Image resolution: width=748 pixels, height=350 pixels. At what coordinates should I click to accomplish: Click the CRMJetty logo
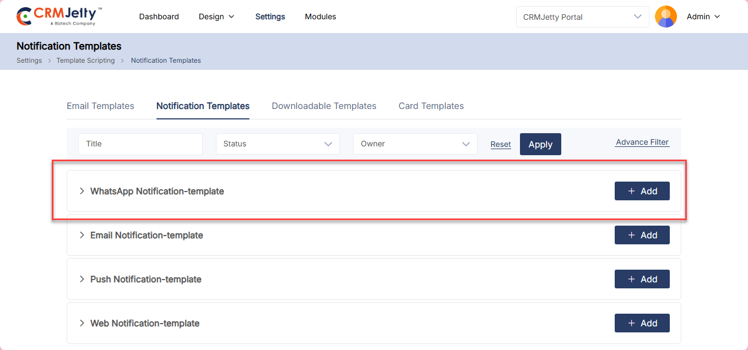click(59, 17)
